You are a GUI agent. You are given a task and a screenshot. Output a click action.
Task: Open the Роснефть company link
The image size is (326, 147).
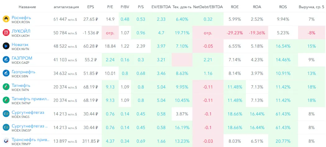pos(21,18)
